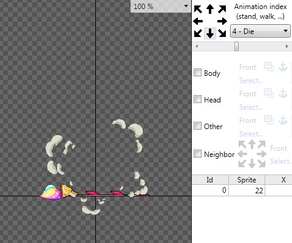Click frame slider right arrow
This screenshot has width=292, height=243.
(287, 47)
